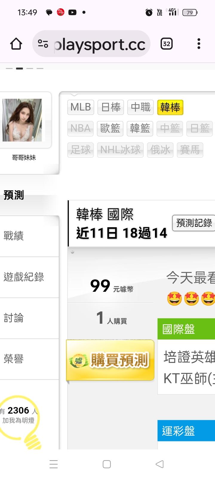The height and width of the screenshot is (479, 215).
Task: Open the tab switcher showing 32 tabs
Action: coord(167,44)
